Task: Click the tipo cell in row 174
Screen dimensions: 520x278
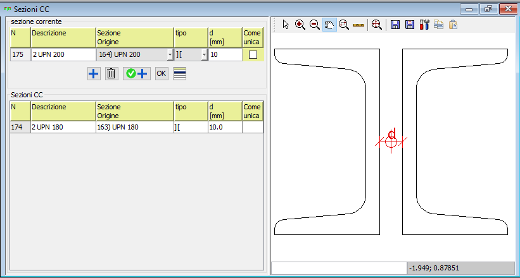Action: 191,127
